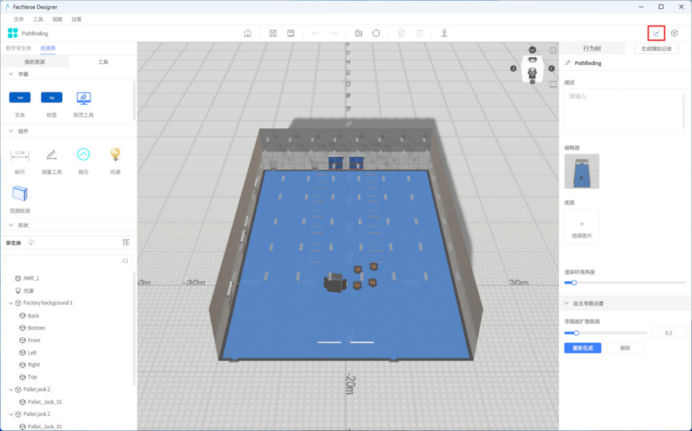The width and height of the screenshot is (692, 431).
Task: Click the circular target icon in toolbar
Action: point(376,33)
